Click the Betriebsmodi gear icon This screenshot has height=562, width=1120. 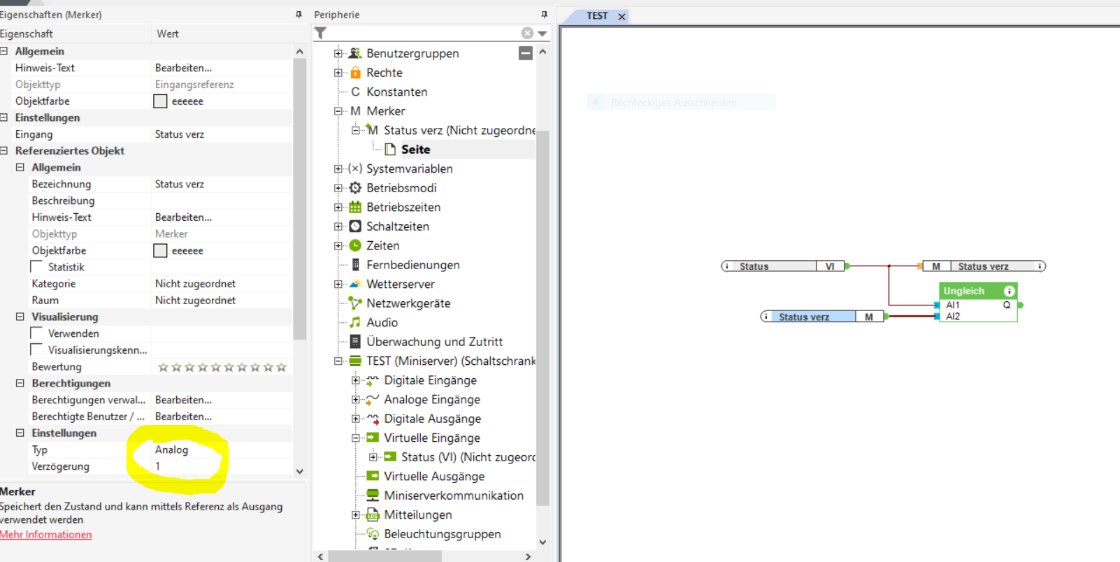pyautogui.click(x=355, y=188)
